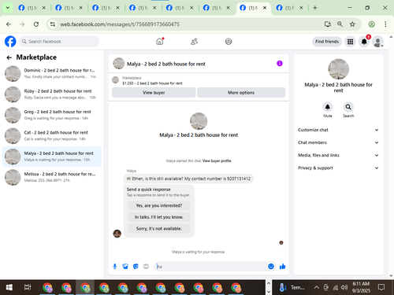View site information icon in address bar
Viewport: 394px width, 295px height.
53,24
